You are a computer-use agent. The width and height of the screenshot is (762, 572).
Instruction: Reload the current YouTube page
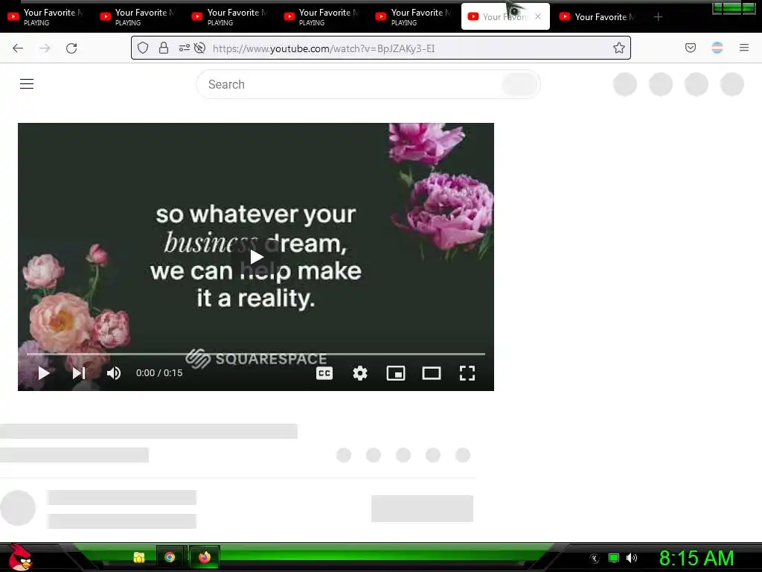71,48
